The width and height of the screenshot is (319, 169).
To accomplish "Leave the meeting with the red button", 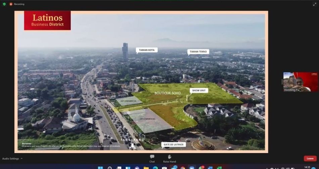I will [x=310, y=159].
